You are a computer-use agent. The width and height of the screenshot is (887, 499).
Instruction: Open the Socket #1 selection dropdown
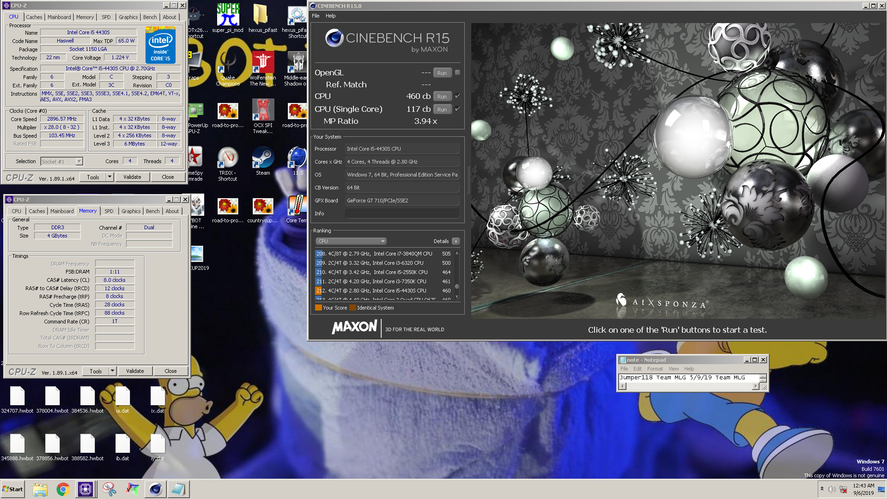tap(62, 162)
